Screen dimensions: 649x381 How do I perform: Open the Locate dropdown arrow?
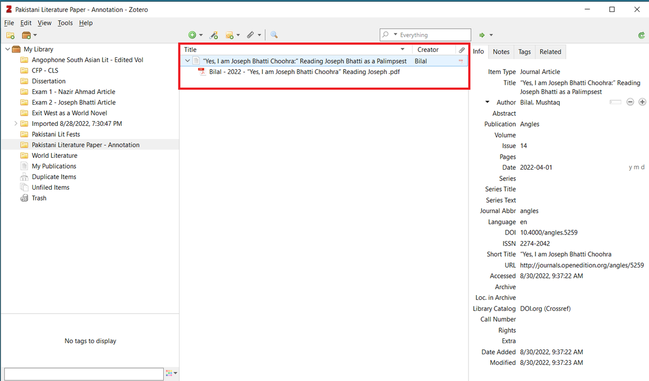(x=491, y=35)
